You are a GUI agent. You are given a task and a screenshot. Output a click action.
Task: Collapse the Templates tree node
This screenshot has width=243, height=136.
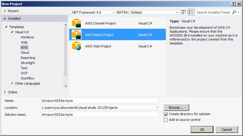(x=6, y=27)
